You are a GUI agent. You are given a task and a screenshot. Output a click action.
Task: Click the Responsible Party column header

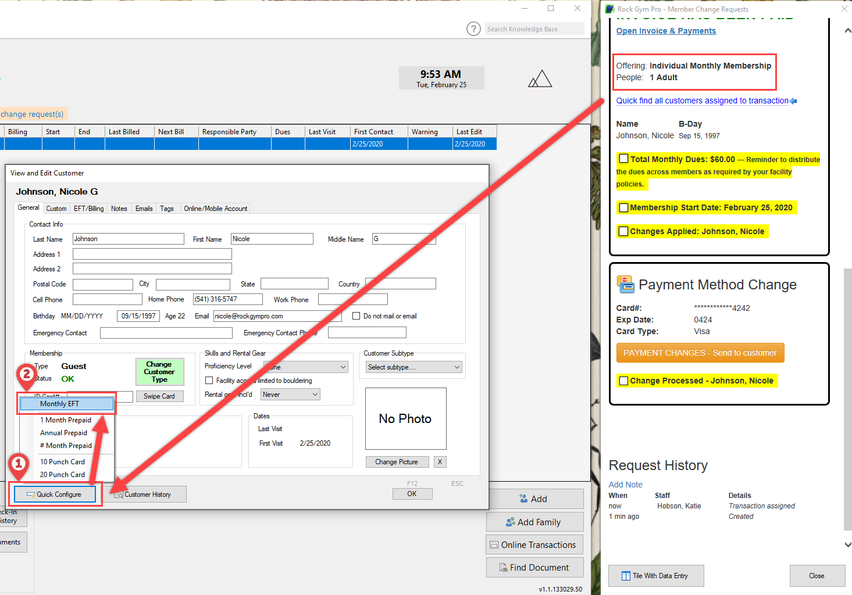(234, 132)
